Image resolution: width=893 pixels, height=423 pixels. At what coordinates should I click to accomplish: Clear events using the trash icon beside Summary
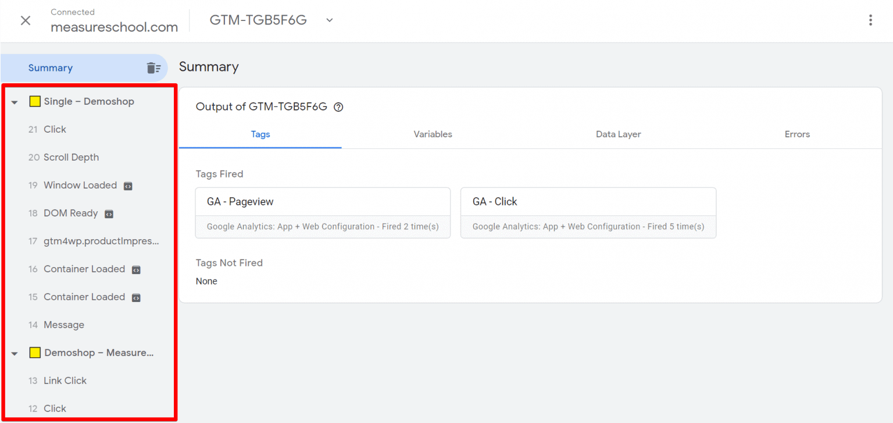tap(153, 67)
